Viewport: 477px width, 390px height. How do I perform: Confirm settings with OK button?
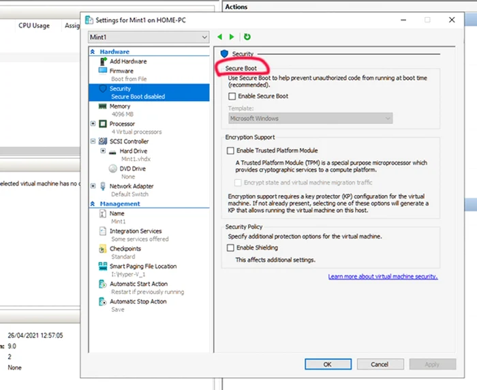(x=328, y=364)
